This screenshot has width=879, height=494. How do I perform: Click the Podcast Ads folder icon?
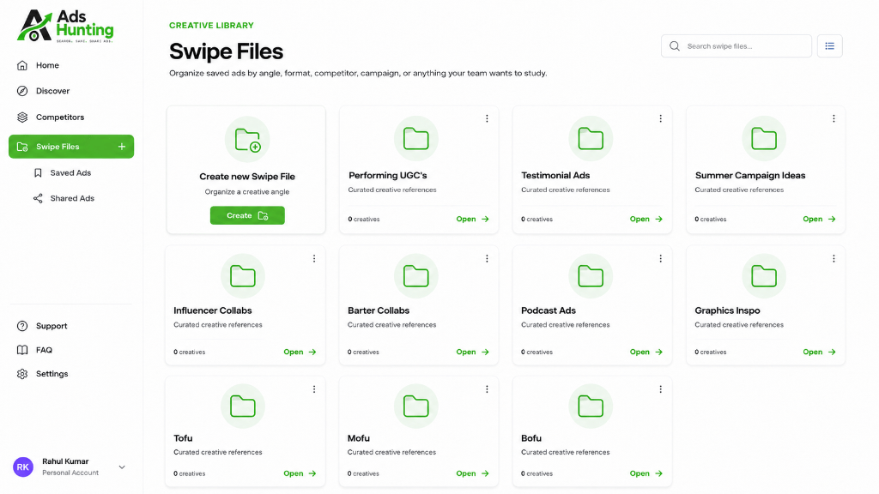pyautogui.click(x=591, y=276)
